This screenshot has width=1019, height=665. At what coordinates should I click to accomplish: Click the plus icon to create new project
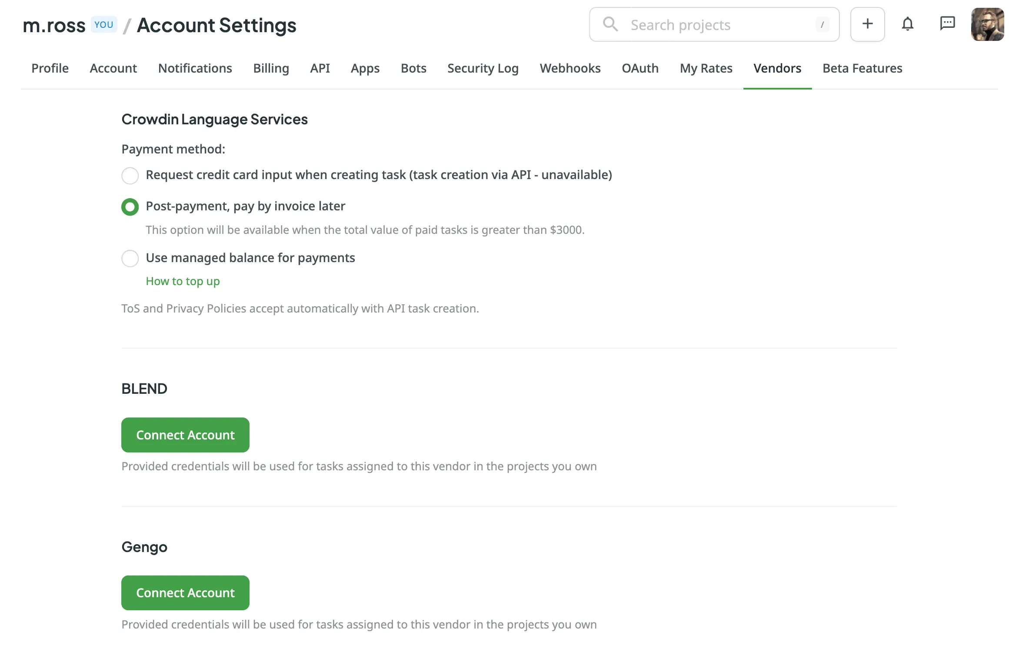tap(867, 24)
